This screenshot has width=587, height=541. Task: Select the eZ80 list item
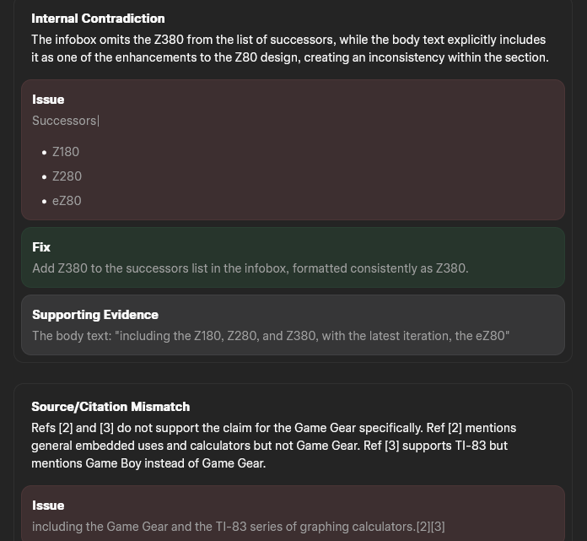67,201
